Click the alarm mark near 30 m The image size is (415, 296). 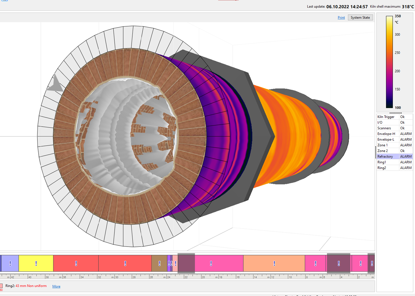coord(125,263)
